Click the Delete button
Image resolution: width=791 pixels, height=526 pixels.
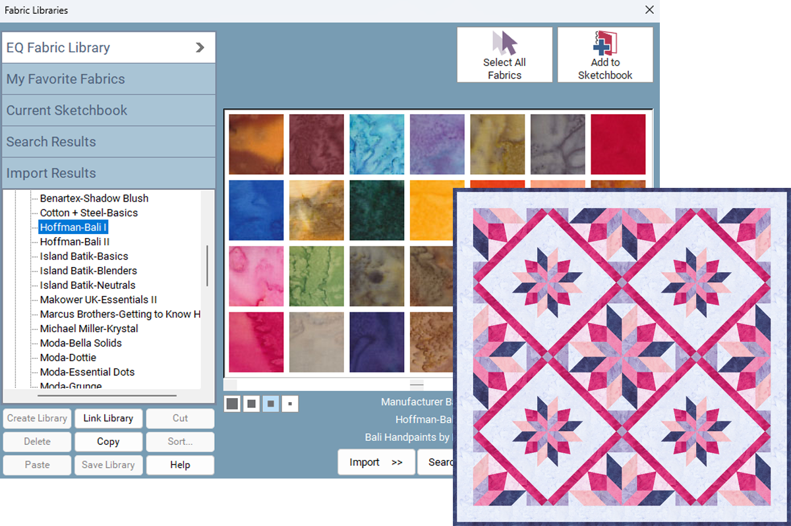click(37, 442)
